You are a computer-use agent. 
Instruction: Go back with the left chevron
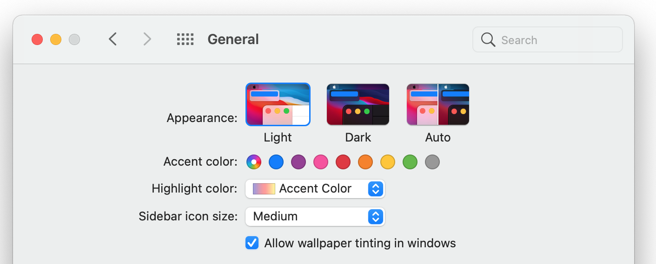coord(113,39)
